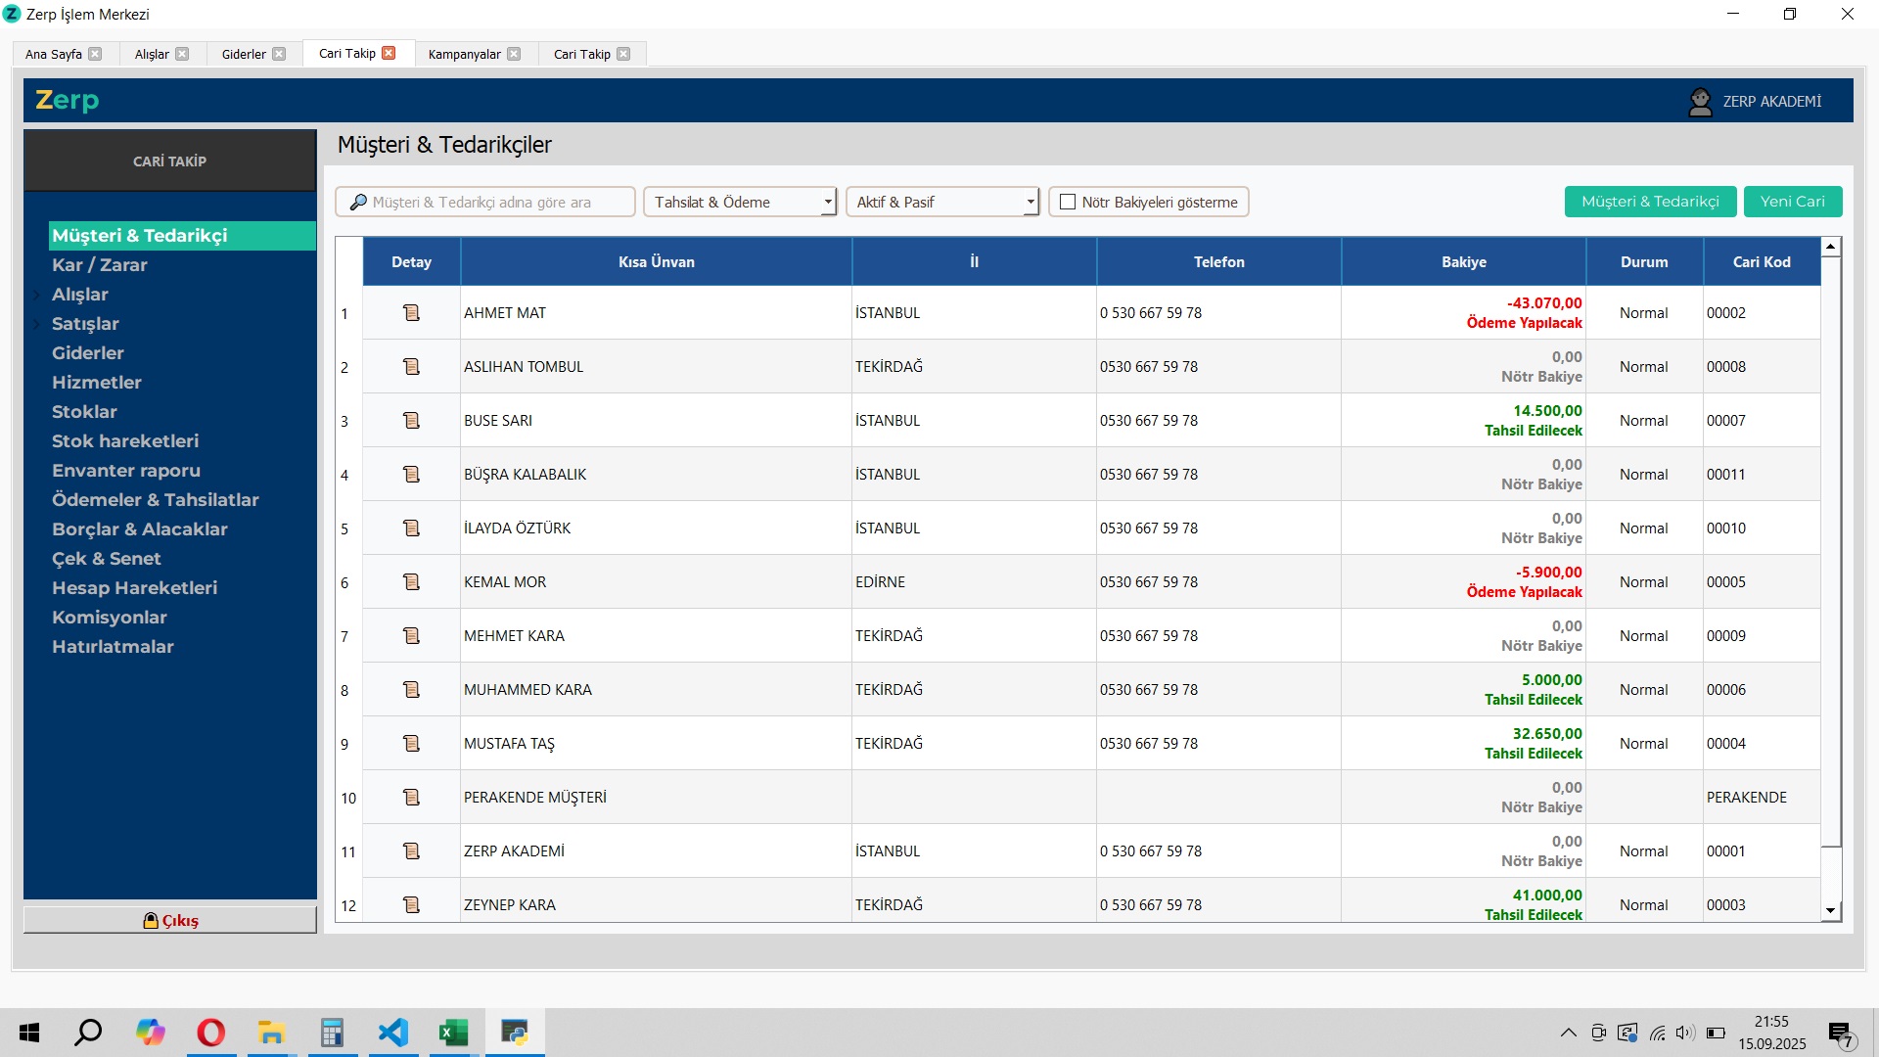Expand the Tahsilat & Ödeme dropdown

click(x=827, y=203)
